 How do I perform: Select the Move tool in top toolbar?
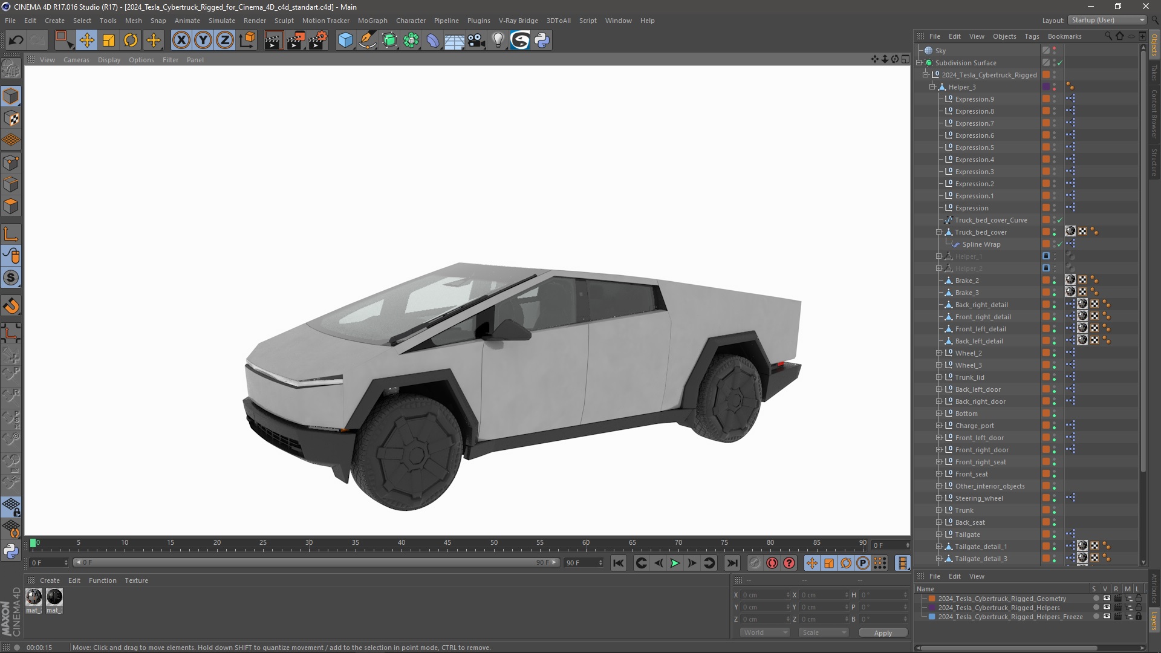(x=86, y=41)
